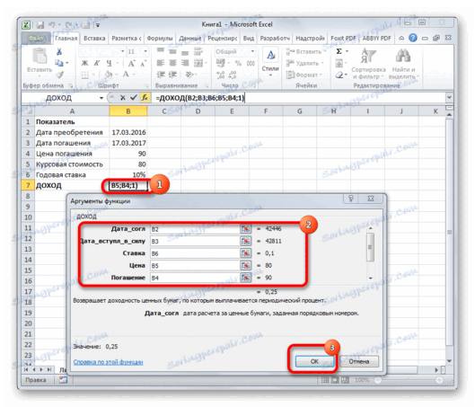The width and height of the screenshot is (475, 407).
Task: Select row 7 header
Action: coord(28,185)
